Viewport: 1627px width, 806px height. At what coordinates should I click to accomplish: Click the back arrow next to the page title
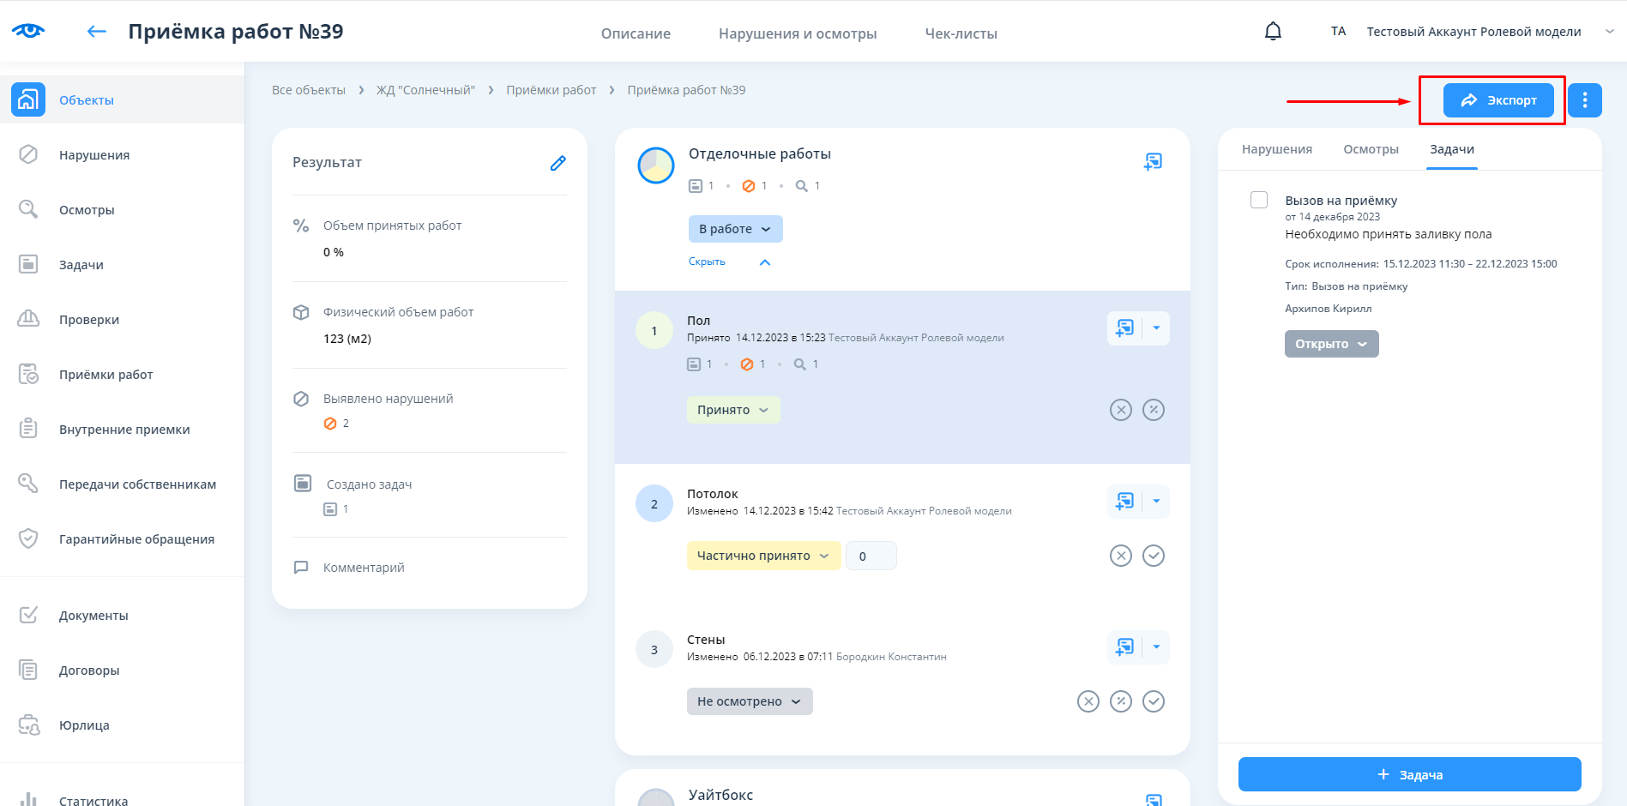tap(97, 32)
